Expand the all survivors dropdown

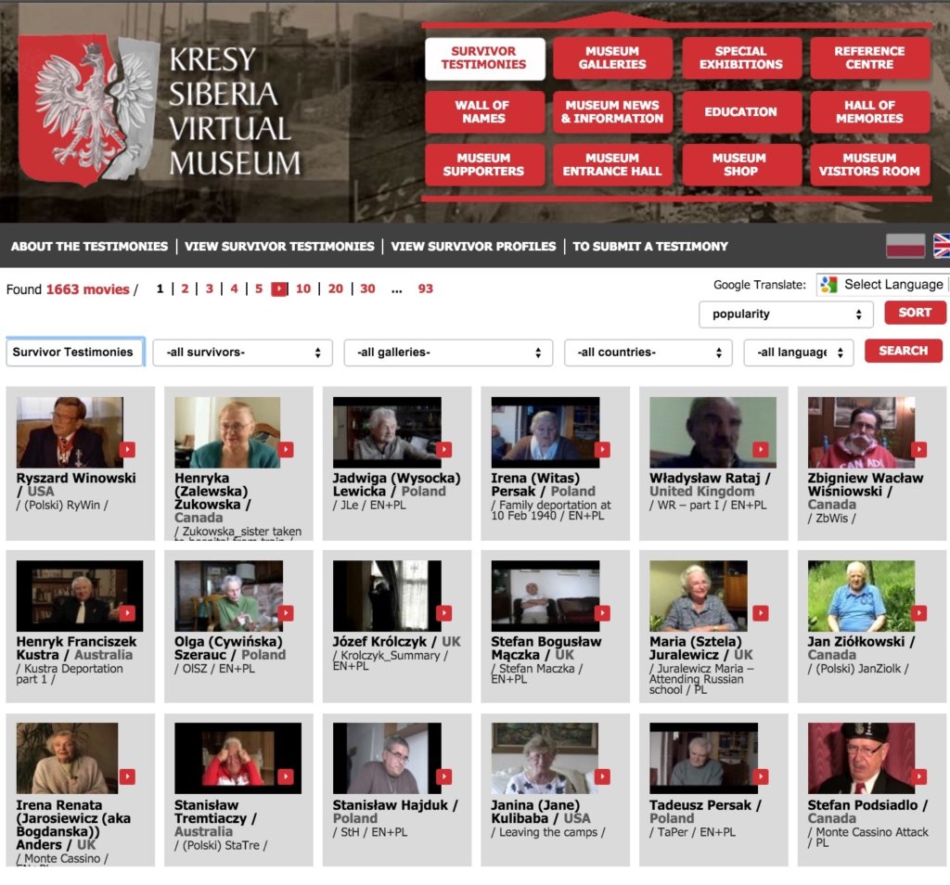click(242, 353)
